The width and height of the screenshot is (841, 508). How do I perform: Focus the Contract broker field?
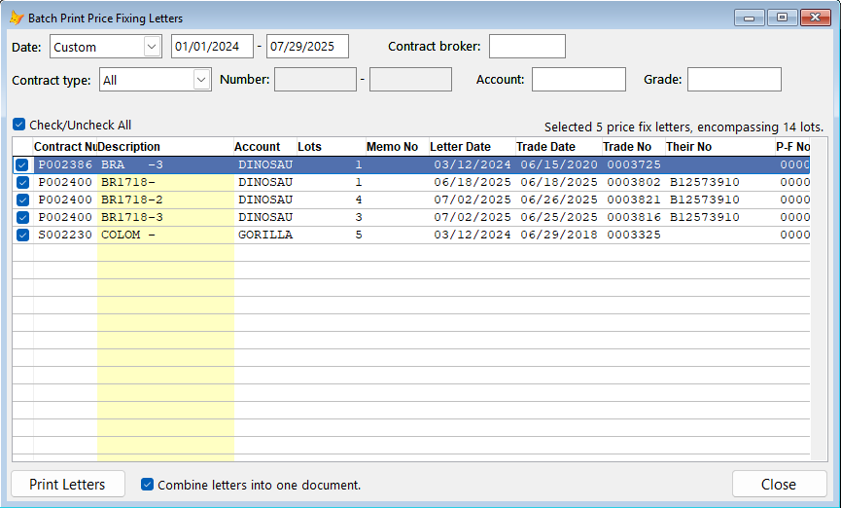[527, 46]
